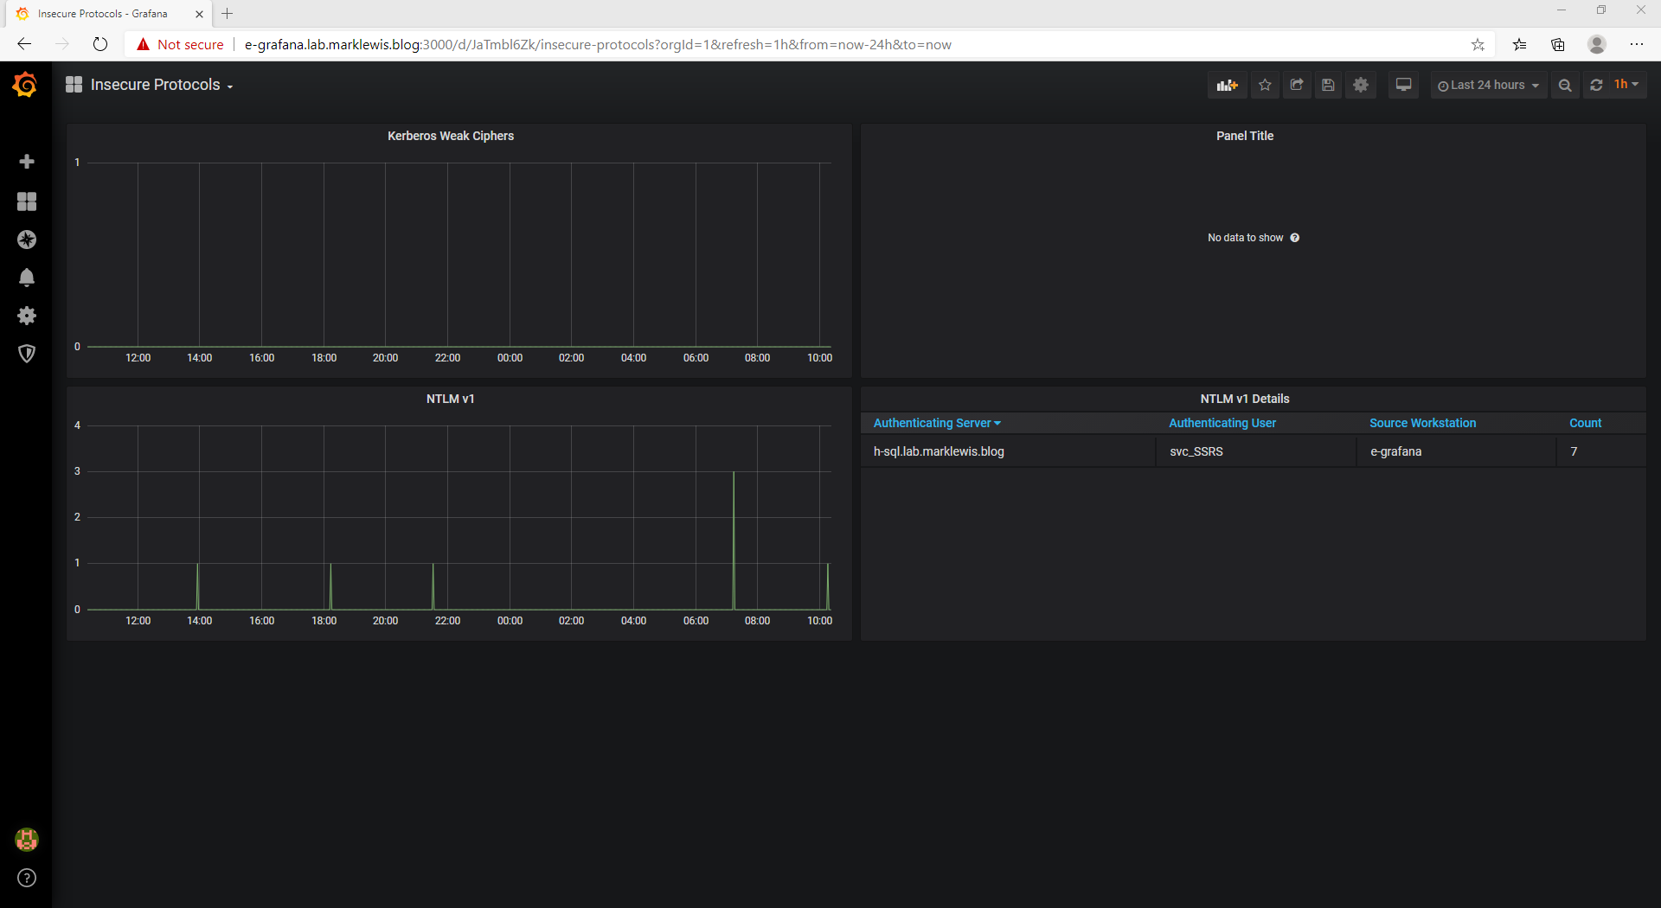Open the help question mark at bottom

[27, 878]
